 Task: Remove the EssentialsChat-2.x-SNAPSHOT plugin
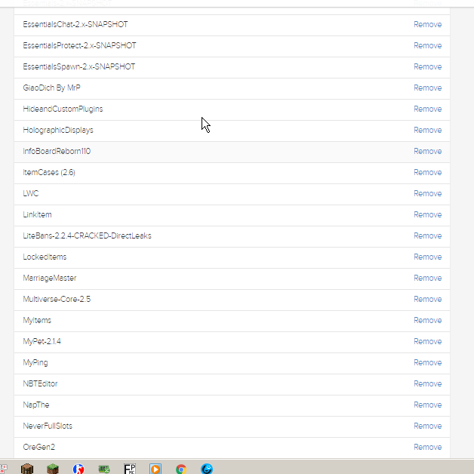[427, 24]
